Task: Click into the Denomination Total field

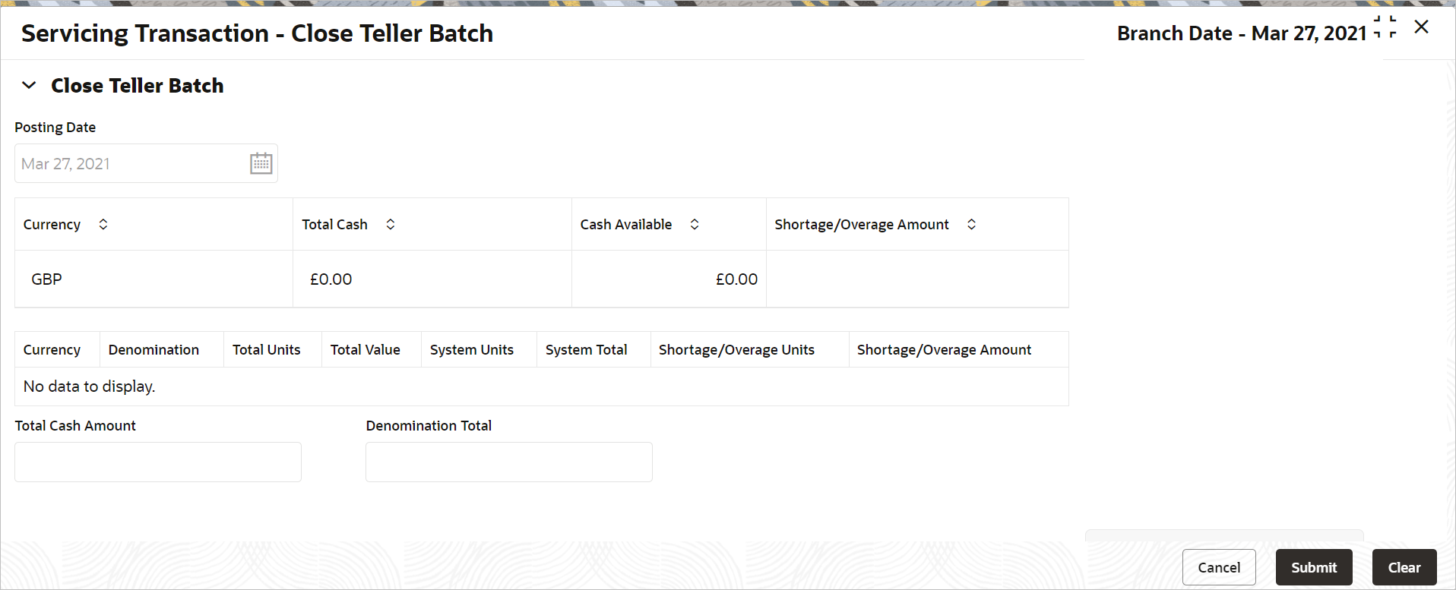Action: click(x=509, y=462)
